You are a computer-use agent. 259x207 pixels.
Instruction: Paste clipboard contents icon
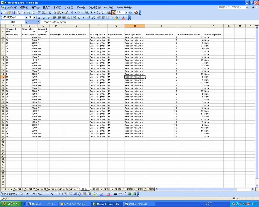[59, 13]
